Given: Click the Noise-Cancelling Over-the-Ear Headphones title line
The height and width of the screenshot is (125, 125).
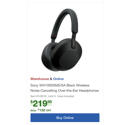Looking at the screenshot, I should (64, 91).
